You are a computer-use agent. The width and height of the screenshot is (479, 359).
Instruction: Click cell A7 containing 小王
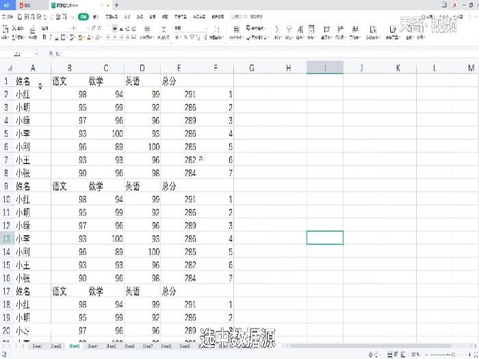pyautogui.click(x=32, y=159)
